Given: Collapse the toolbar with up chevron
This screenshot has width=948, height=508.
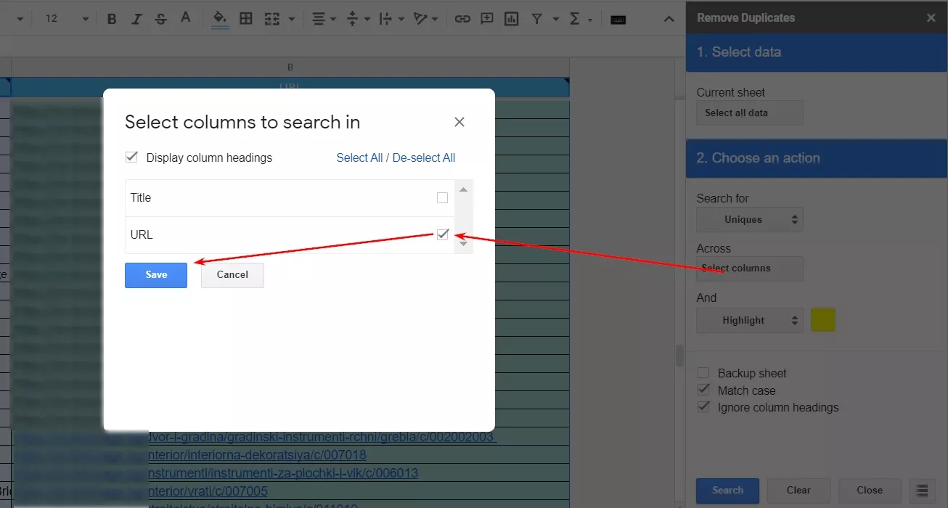Looking at the screenshot, I should click(669, 19).
